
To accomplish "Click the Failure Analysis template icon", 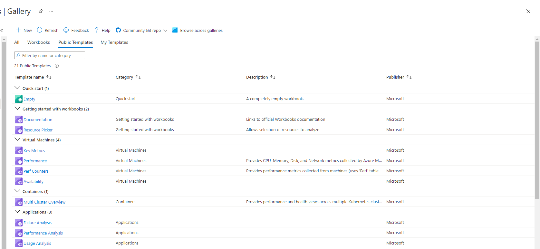I will click(x=19, y=223).
